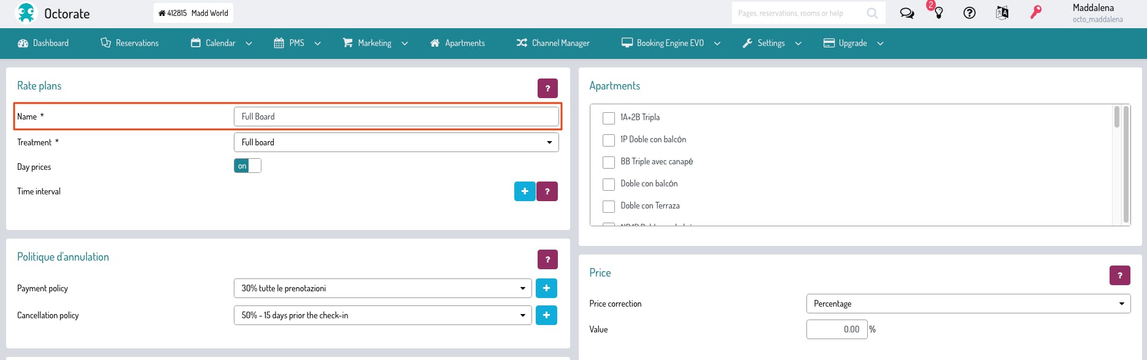This screenshot has height=360, width=1147.
Task: Click the Settings wrench icon
Action: click(747, 43)
